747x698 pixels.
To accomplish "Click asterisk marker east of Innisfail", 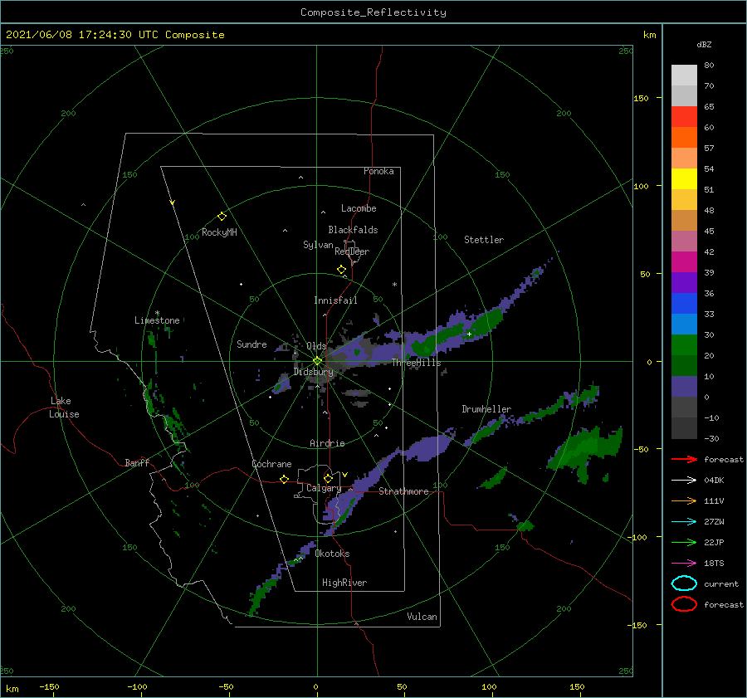I will 394,285.
